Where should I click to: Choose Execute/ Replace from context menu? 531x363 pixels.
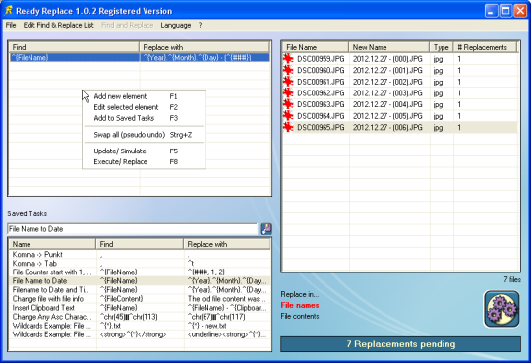point(144,162)
